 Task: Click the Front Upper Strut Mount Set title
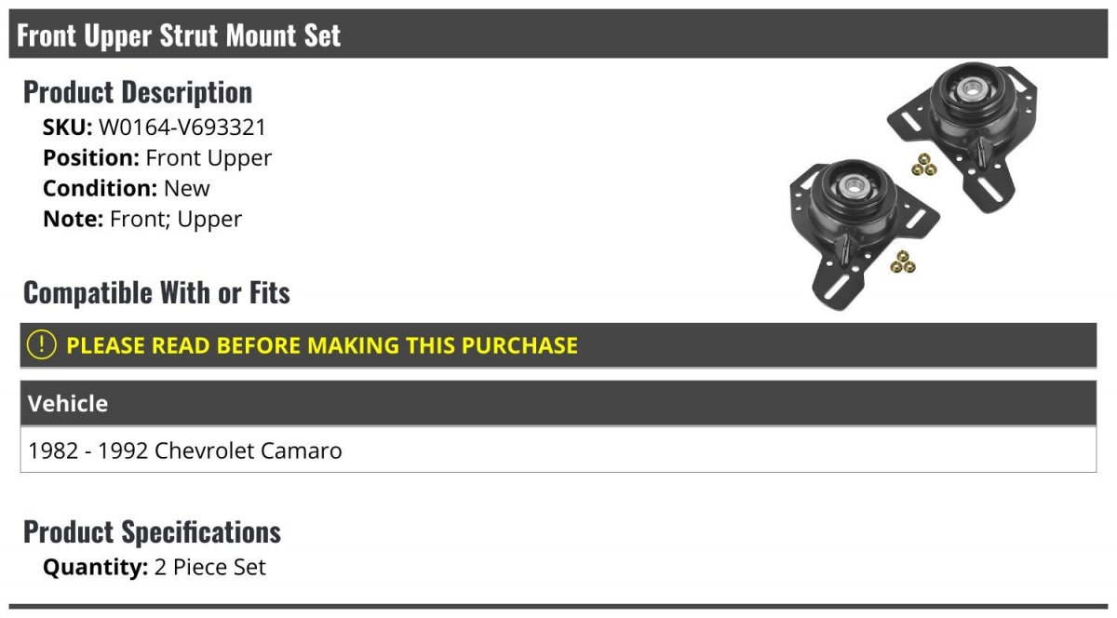[x=179, y=35]
